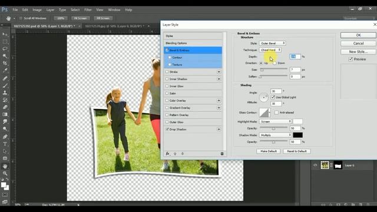Click the New Style... button
Image resolution: width=377 pixels, height=212 pixels.
[358, 52]
